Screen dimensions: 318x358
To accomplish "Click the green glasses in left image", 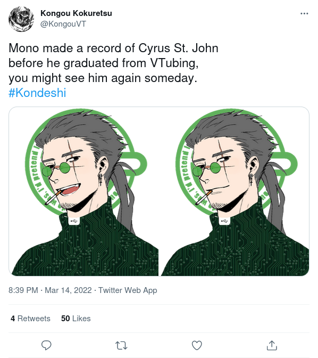I will tap(56, 169).
